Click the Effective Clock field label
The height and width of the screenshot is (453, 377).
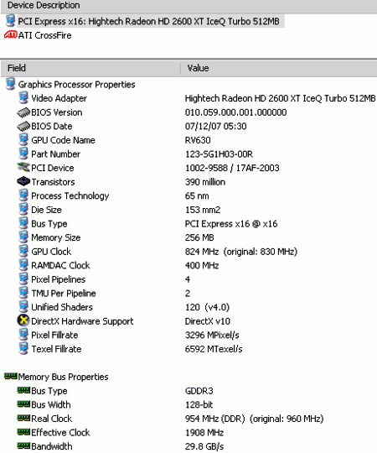coord(60,433)
